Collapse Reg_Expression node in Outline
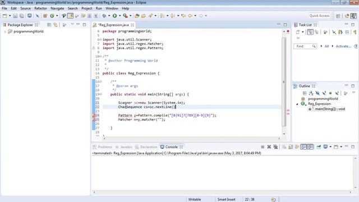 point(297,104)
